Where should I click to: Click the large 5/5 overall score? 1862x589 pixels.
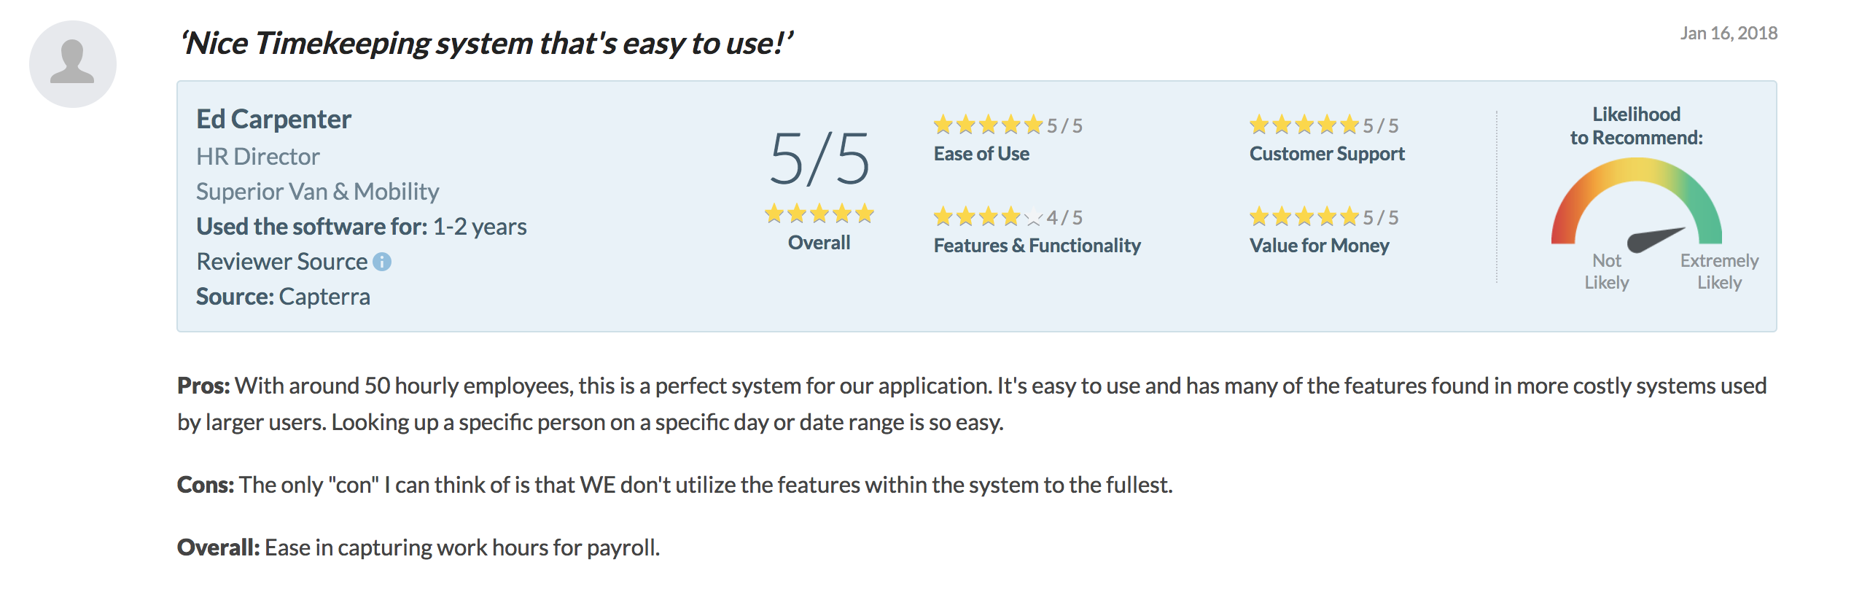[x=819, y=159]
